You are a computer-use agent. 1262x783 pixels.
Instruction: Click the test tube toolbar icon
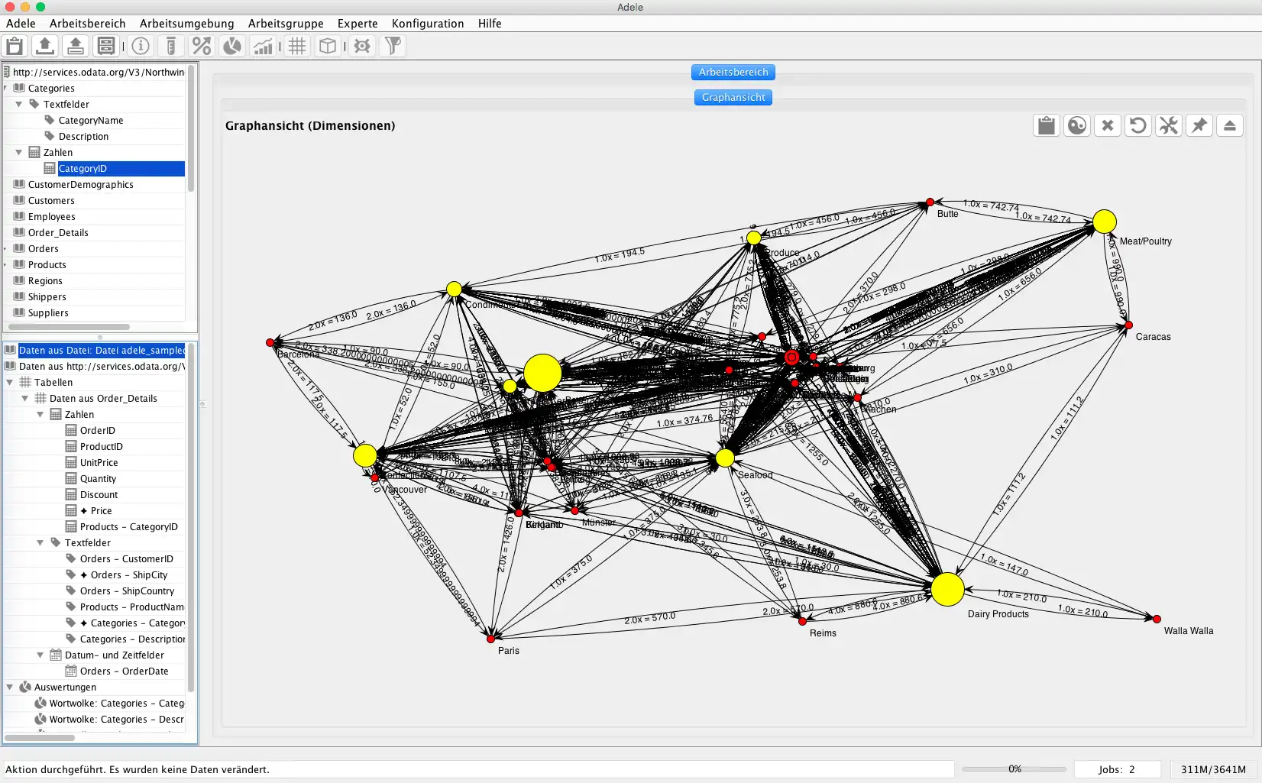pos(171,47)
